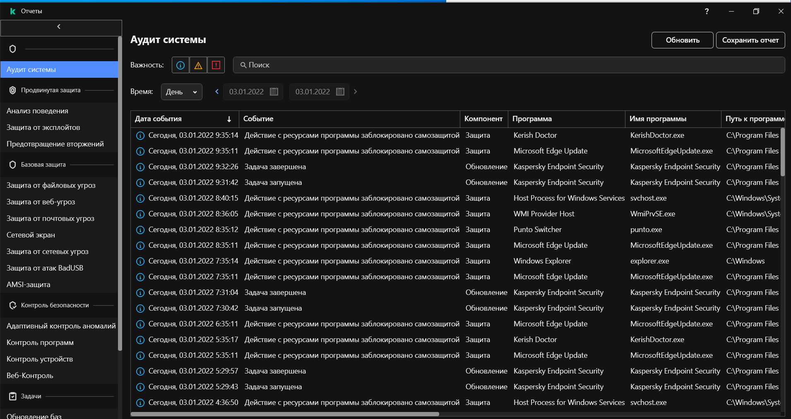Viewport: 791px width, 419px height.
Task: Open calendar for the start date
Action: pyautogui.click(x=274, y=91)
